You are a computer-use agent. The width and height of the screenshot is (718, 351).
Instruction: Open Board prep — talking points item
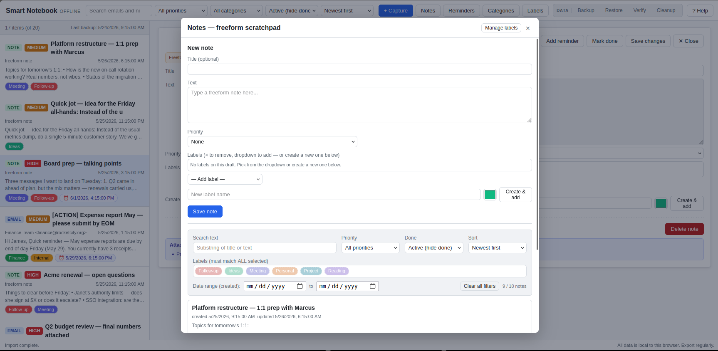click(x=74, y=181)
